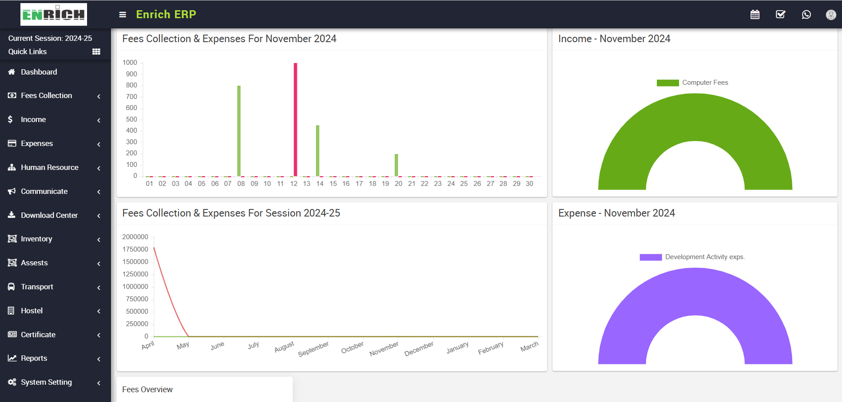Toggle the hamburger sidebar menu icon
The height and width of the screenshot is (402, 842).
(x=123, y=15)
